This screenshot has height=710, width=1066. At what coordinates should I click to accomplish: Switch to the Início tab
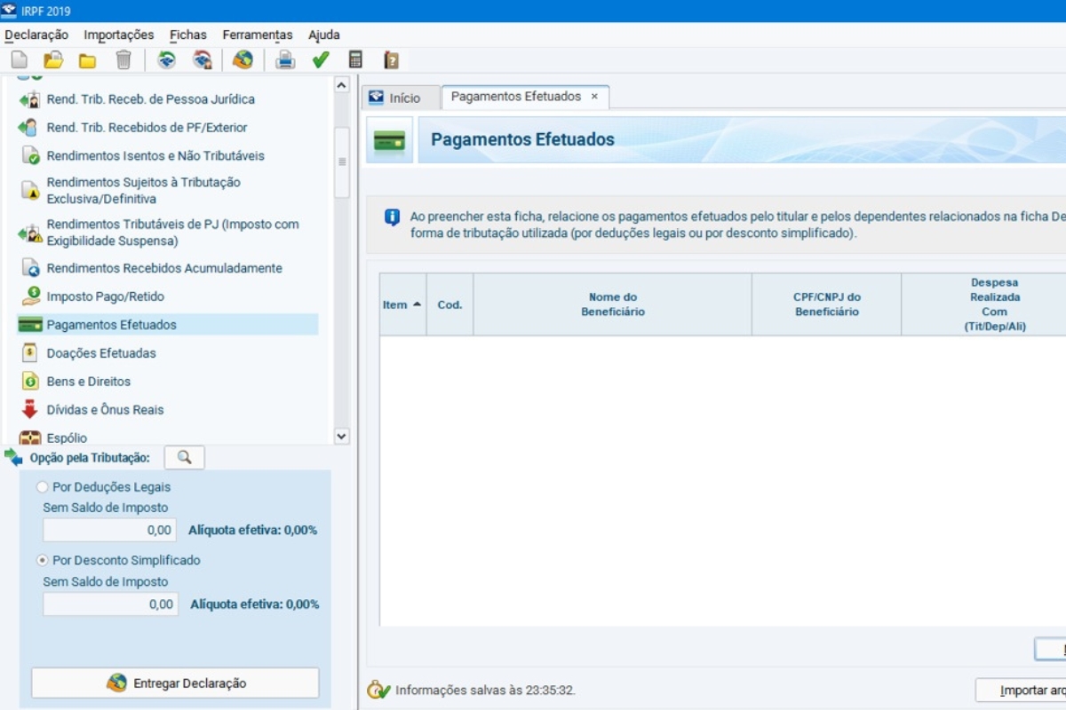tap(402, 98)
